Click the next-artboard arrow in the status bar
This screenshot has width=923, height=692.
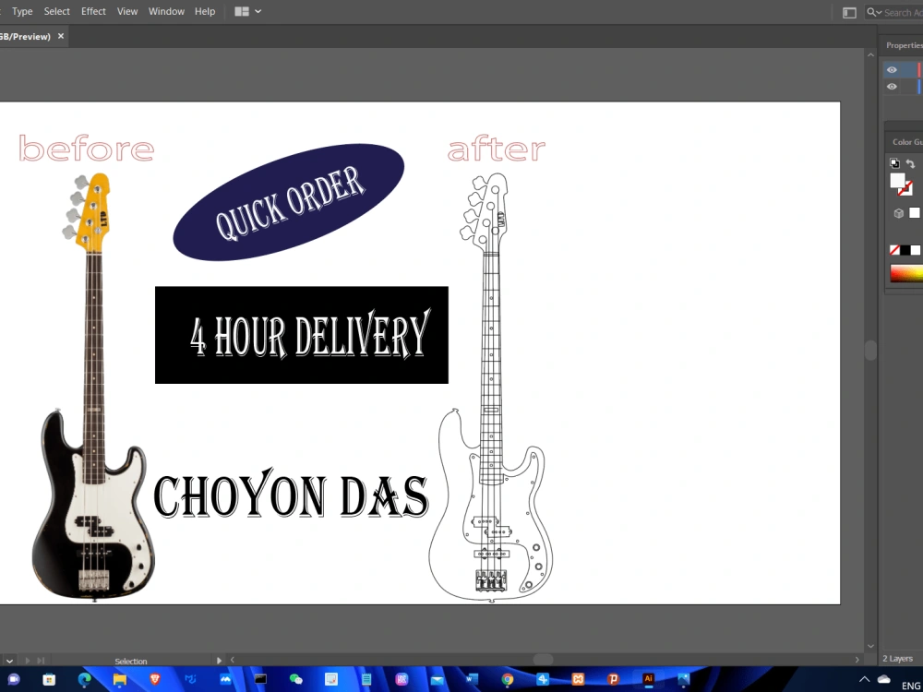[29, 661]
